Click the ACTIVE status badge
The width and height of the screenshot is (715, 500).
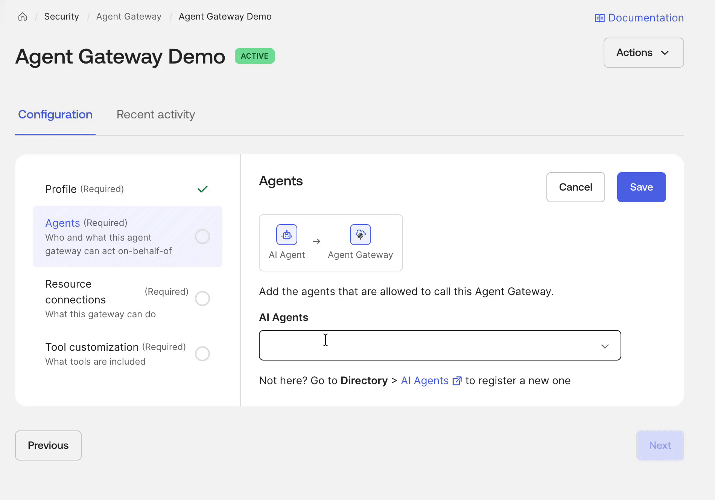(255, 56)
